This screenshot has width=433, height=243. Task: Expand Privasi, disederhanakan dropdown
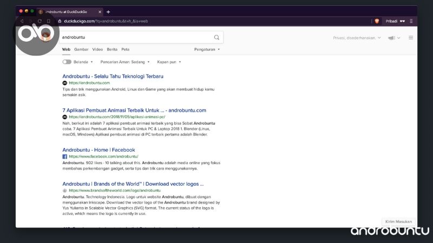(357, 38)
